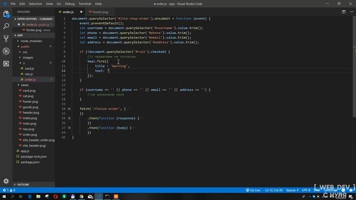The image size is (356, 200).
Task: Select order.js in Open Editors list
Action: [x=34, y=24]
